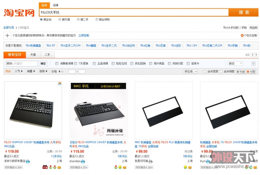Screen dimensions: 260x175
Task: Click credit card icon on 我是可可猪 item
Action: 190,168
